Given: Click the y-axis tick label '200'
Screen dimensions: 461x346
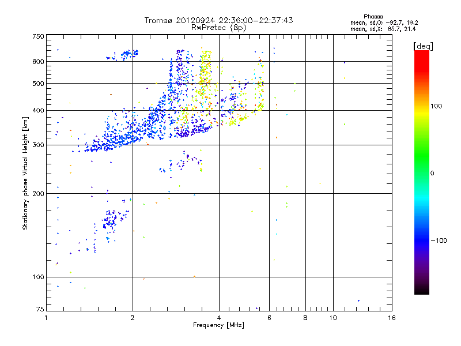Looking at the screenshot, I should click(x=38, y=194).
